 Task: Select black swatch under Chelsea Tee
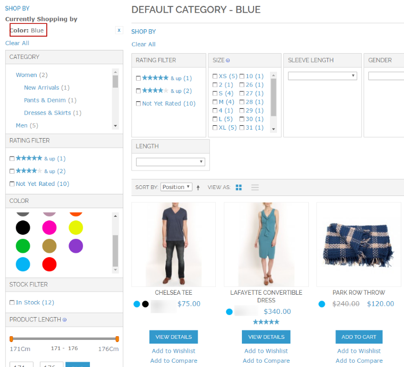point(145,304)
